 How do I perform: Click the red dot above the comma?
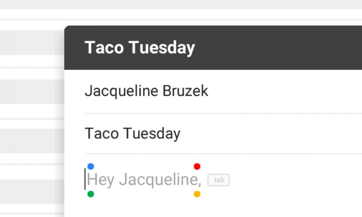point(197,167)
